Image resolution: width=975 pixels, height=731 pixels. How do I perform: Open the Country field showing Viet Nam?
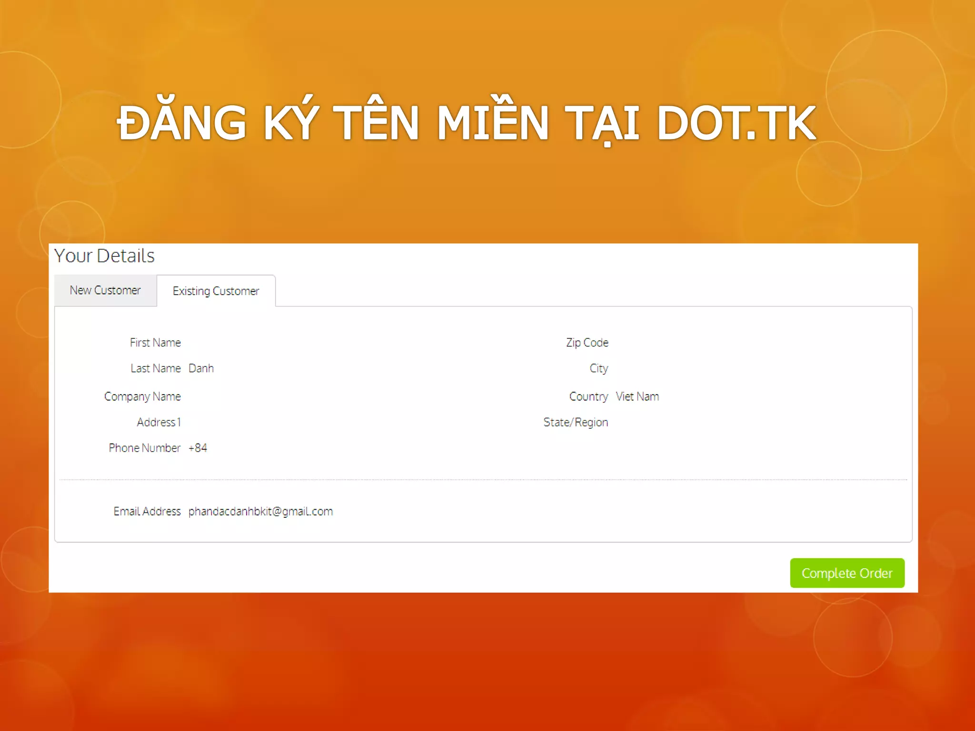(637, 396)
